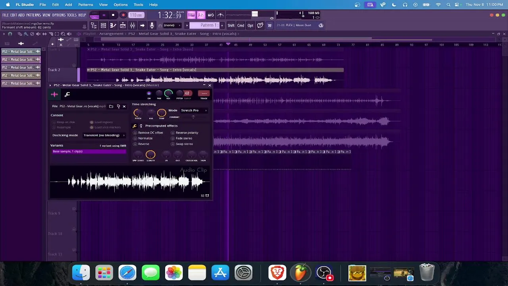
Task: Enable the Swap stereo option
Action: [182, 144]
